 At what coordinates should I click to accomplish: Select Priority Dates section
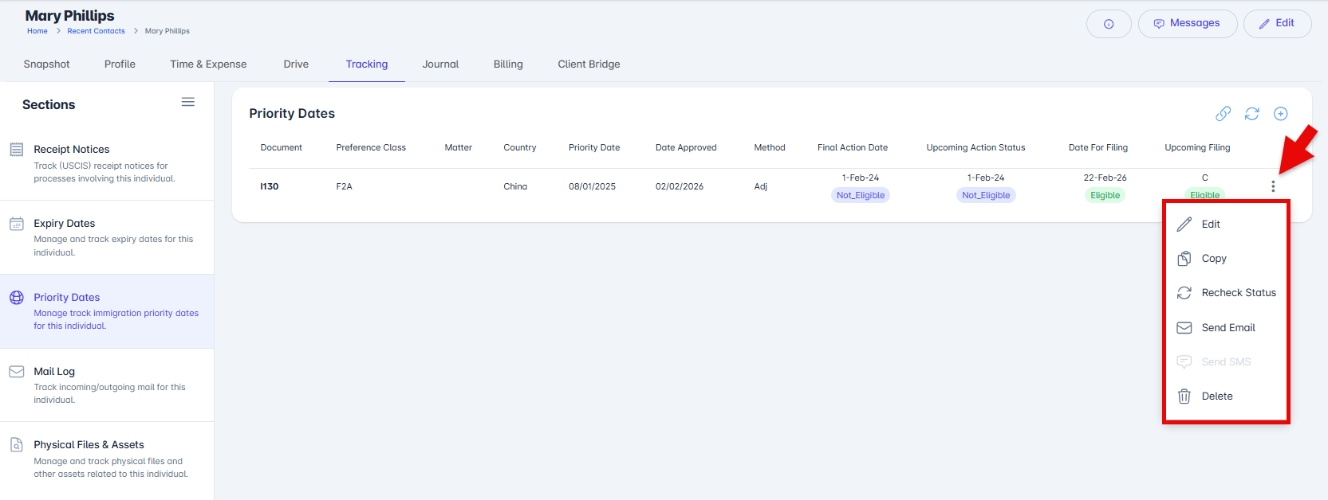pos(107,311)
